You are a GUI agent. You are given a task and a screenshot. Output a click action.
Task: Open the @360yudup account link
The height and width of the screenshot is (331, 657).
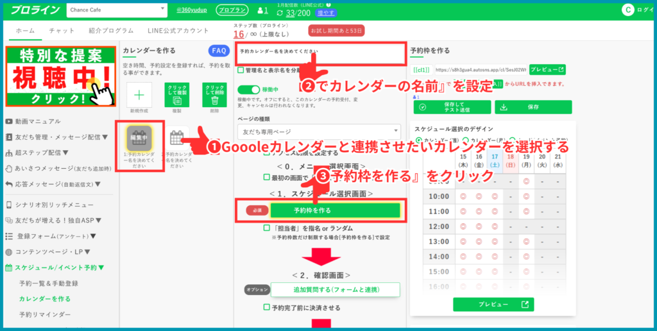pos(191,10)
